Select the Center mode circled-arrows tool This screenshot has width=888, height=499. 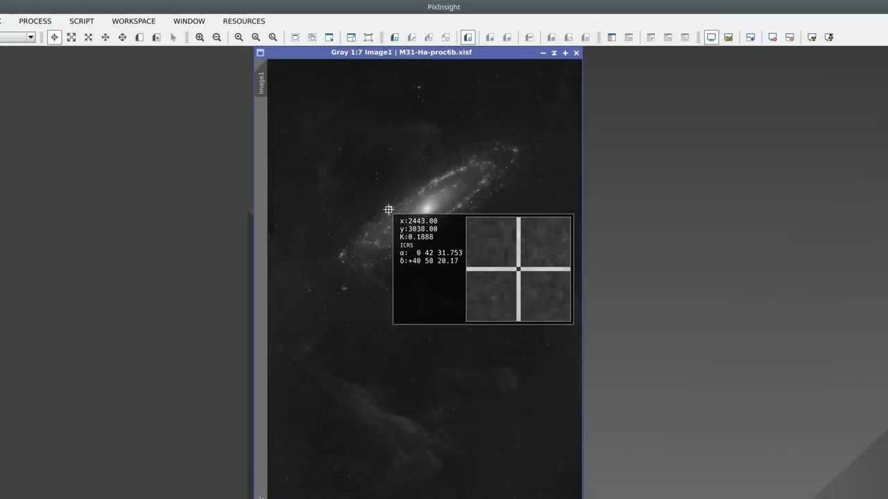click(x=122, y=37)
